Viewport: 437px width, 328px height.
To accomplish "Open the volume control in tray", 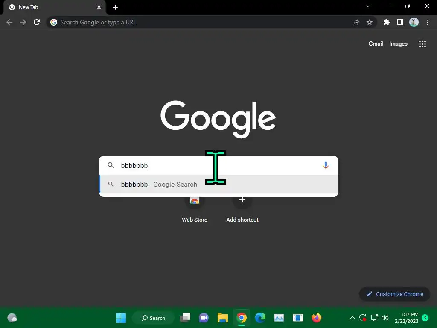I will tap(385, 318).
